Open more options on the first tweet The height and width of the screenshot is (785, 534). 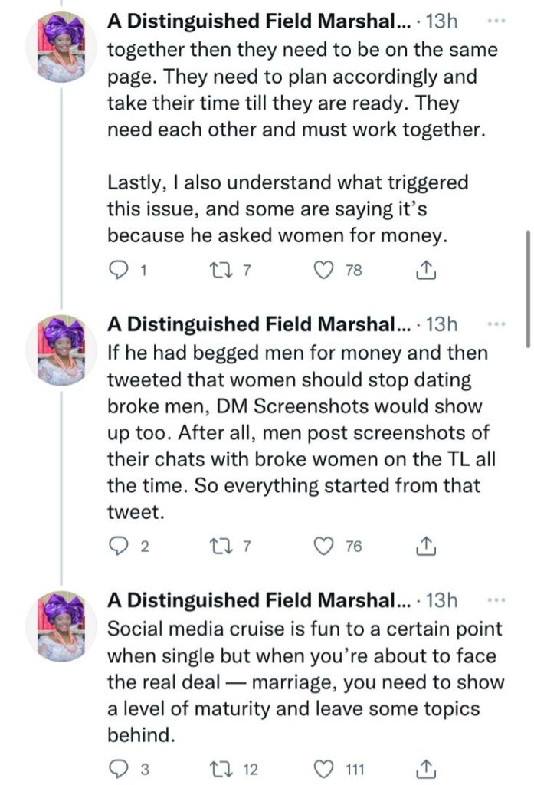[x=496, y=22]
